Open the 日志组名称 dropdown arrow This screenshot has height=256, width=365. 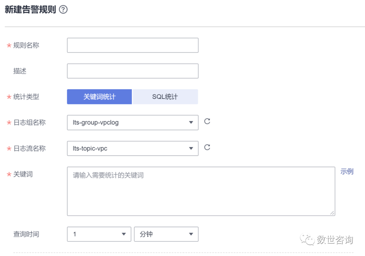(191, 122)
